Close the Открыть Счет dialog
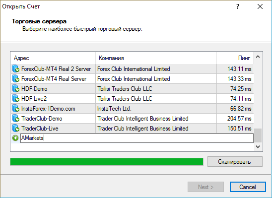The width and height of the screenshot is (272, 198). click(x=260, y=6)
